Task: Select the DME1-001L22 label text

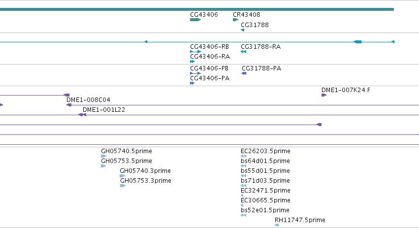Action: tap(104, 110)
